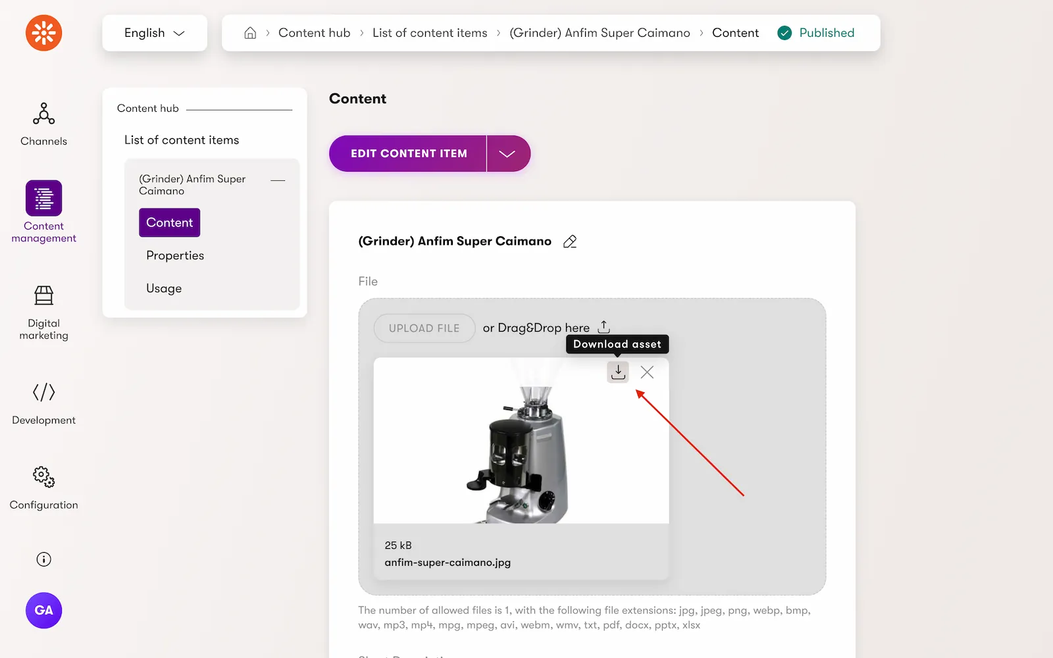Go to home via breadcrumb icon
This screenshot has width=1053, height=658.
250,33
